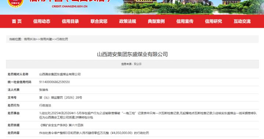Open 政策法规 in the red navigation bar

pyautogui.click(x=128, y=21)
